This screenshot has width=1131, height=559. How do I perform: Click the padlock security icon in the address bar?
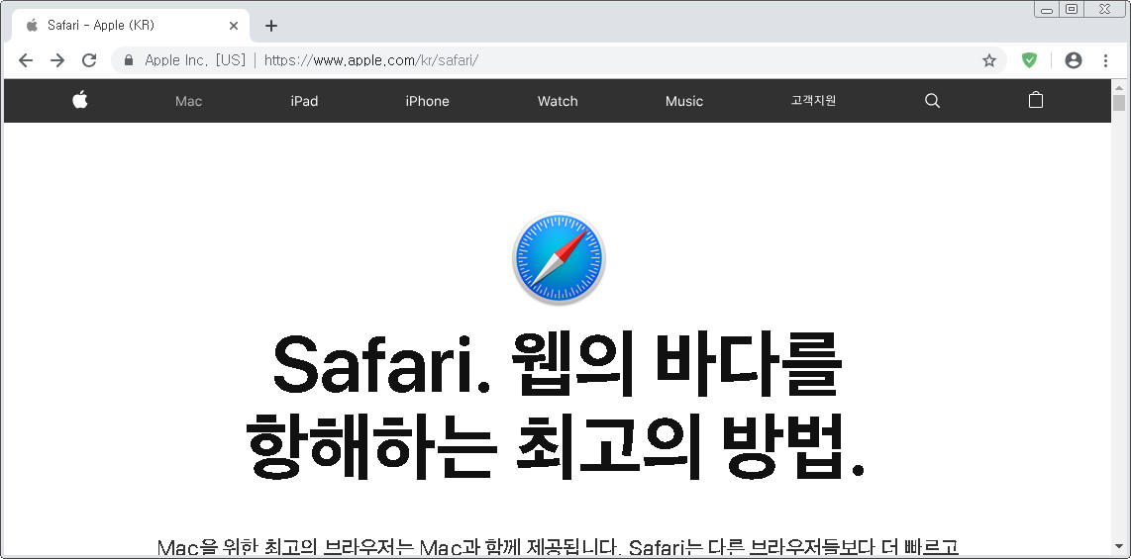click(129, 60)
